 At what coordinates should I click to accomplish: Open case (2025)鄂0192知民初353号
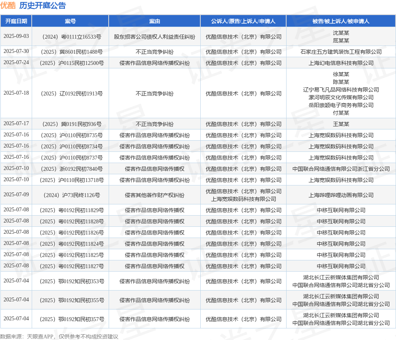[x=72, y=282]
